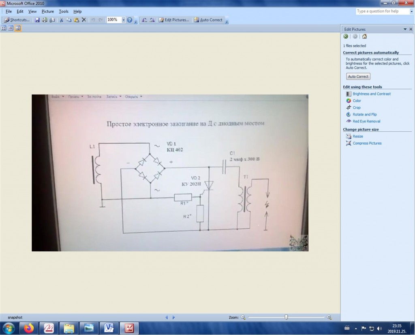The image size is (415, 335).
Task: Open Help with the blue question mark
Action: tap(129, 20)
